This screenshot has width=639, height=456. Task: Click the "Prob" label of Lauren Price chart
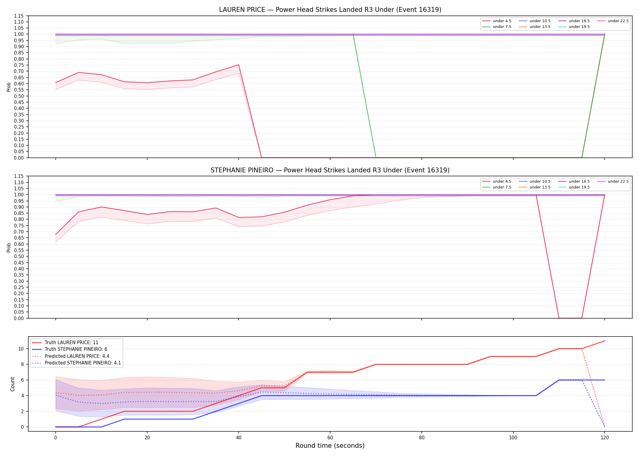point(9,87)
